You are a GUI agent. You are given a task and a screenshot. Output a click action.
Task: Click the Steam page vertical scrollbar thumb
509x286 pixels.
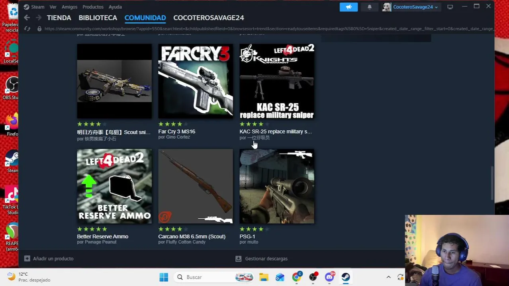pyautogui.click(x=492, y=183)
